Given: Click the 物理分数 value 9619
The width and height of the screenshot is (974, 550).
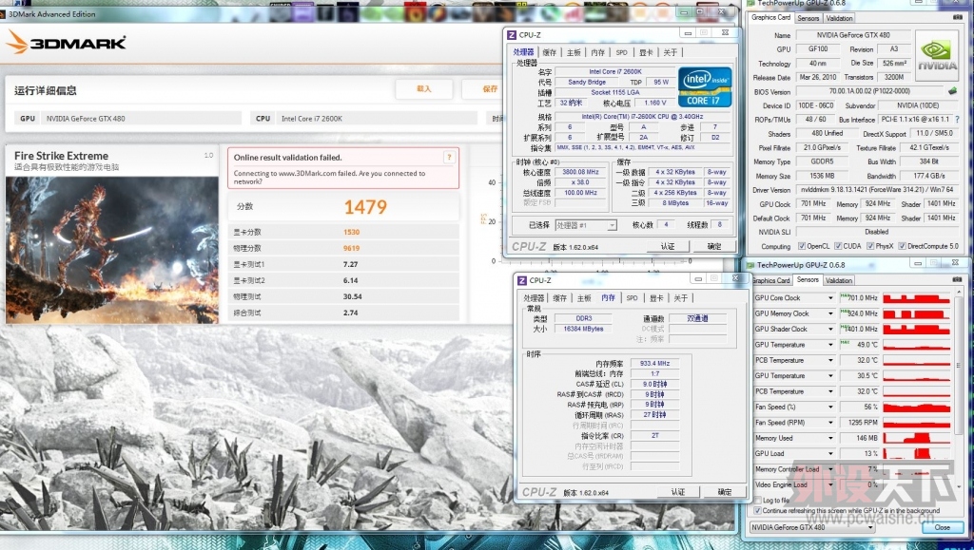Looking at the screenshot, I should coord(352,248).
